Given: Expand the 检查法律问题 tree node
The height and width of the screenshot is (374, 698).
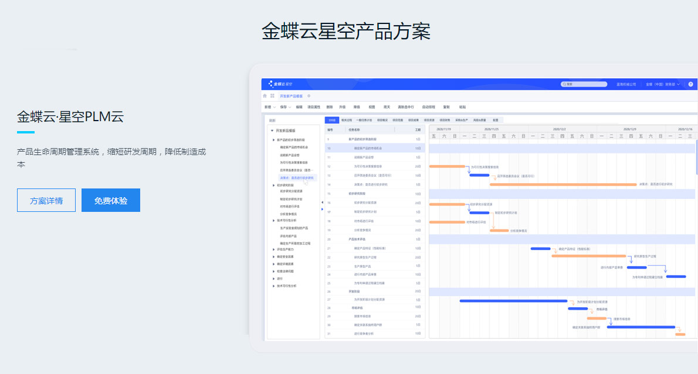Looking at the screenshot, I should [274, 272].
